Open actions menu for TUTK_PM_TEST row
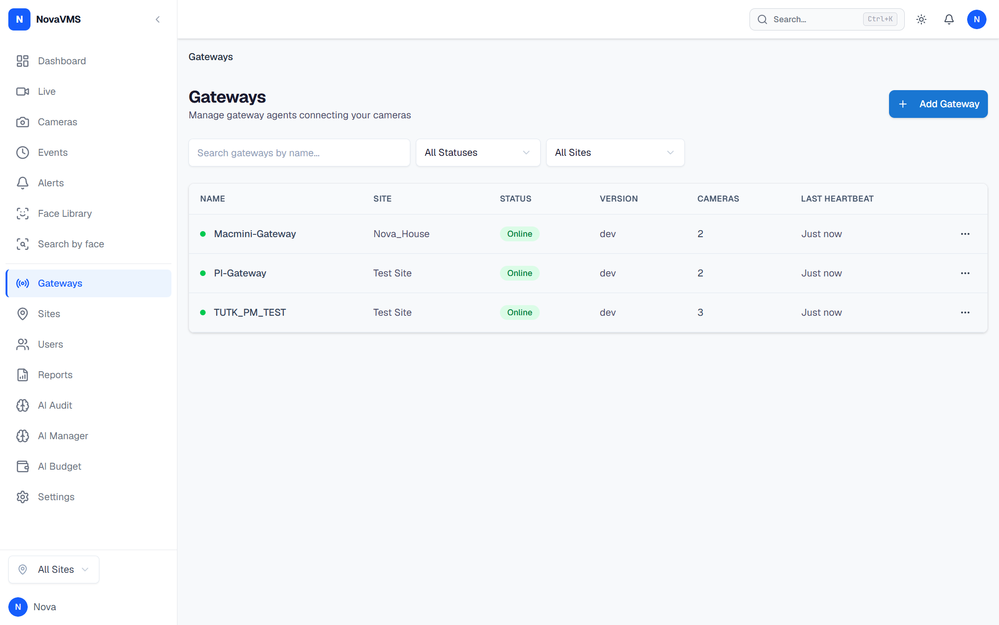The width and height of the screenshot is (999, 625). pos(965,312)
